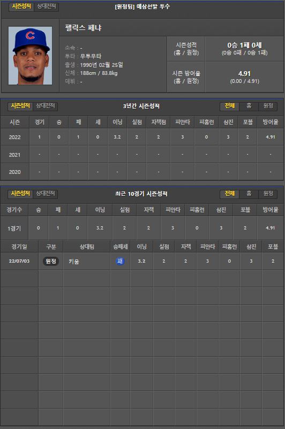This screenshot has height=429, width=285.
Task: Select 시즌성적 tab in 3-year stats section
Action: tap(20, 106)
